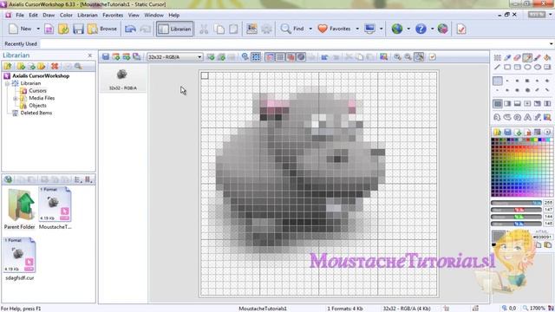Open the Help icon dropdown arrow

(x=432, y=29)
